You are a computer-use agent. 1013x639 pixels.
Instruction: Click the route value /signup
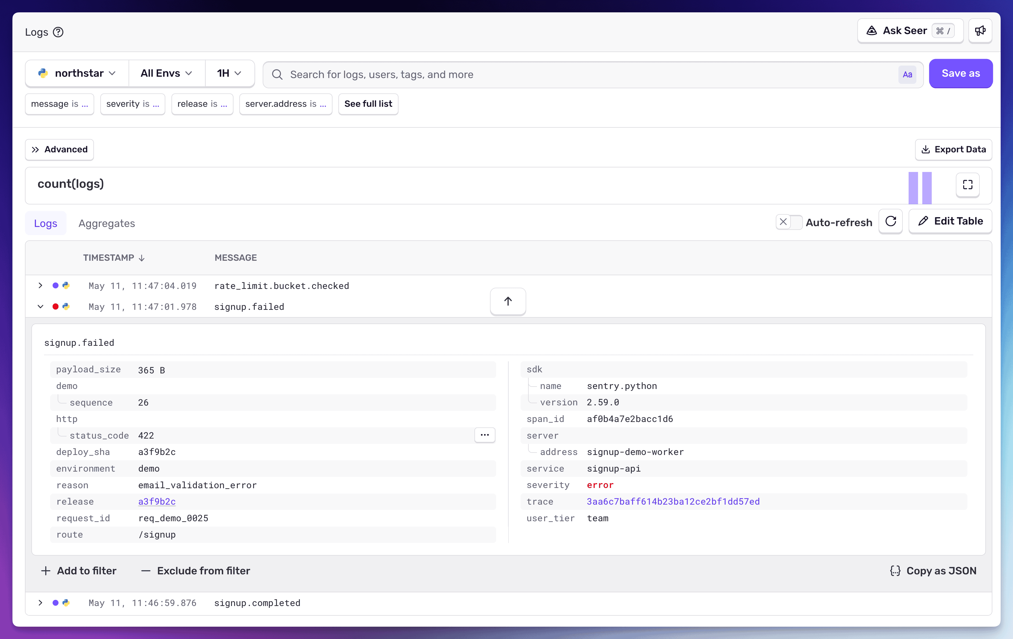click(x=157, y=535)
